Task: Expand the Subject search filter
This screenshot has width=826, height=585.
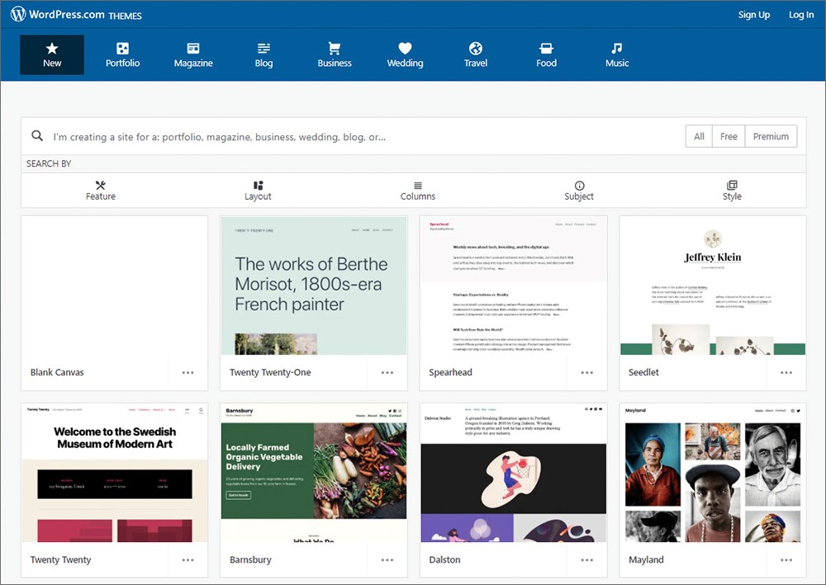Action: click(578, 191)
